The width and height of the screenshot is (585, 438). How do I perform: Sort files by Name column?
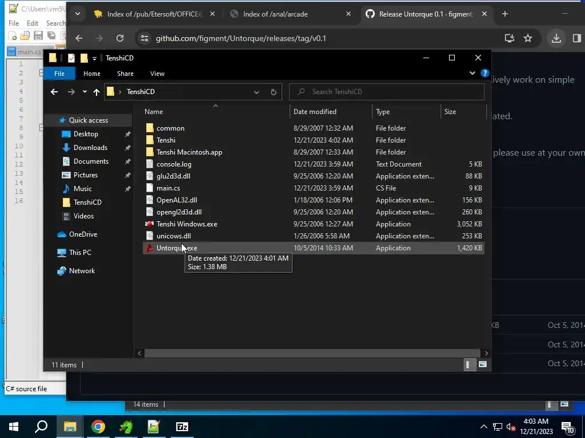tap(215, 112)
